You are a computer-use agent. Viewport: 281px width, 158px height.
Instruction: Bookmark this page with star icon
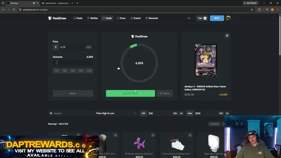pyautogui.click(x=252, y=10)
